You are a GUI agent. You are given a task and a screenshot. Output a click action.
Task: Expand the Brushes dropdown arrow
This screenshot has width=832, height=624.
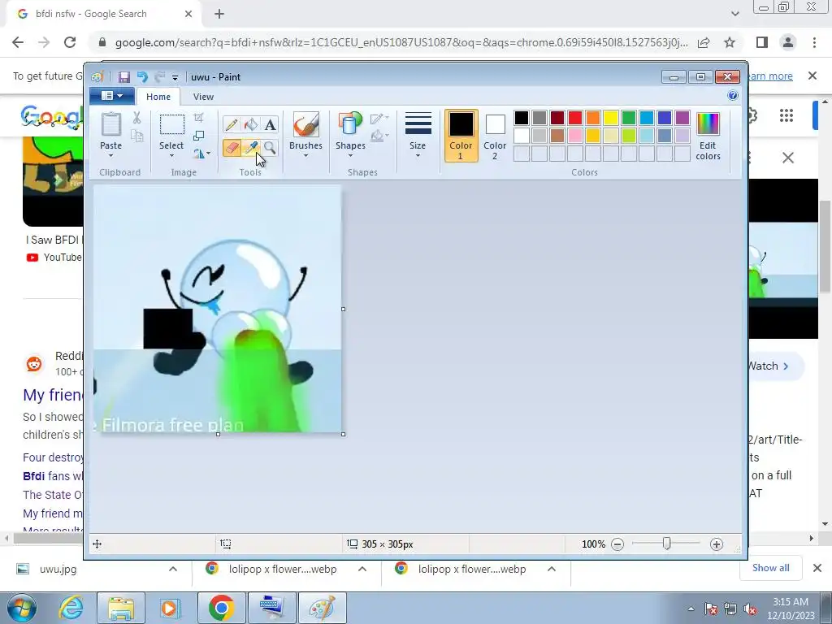(x=305, y=155)
